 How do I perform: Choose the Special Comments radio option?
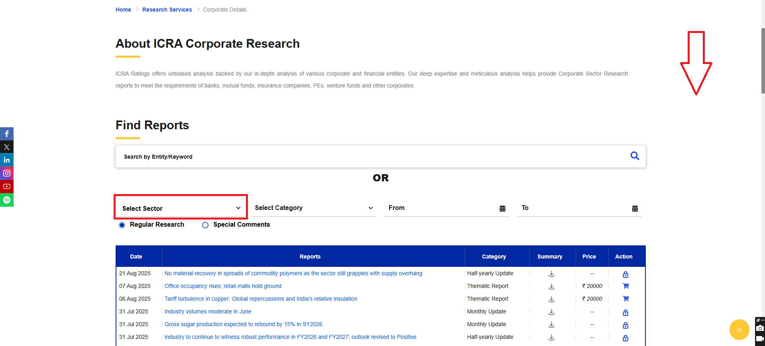click(205, 225)
